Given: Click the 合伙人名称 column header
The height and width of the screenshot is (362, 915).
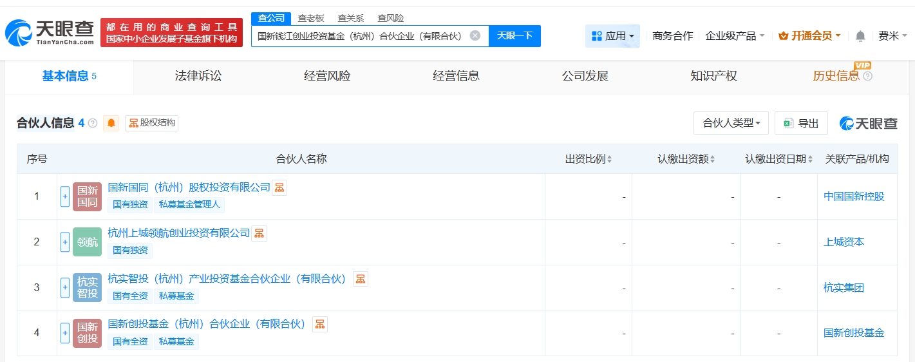Looking at the screenshot, I should [x=301, y=158].
